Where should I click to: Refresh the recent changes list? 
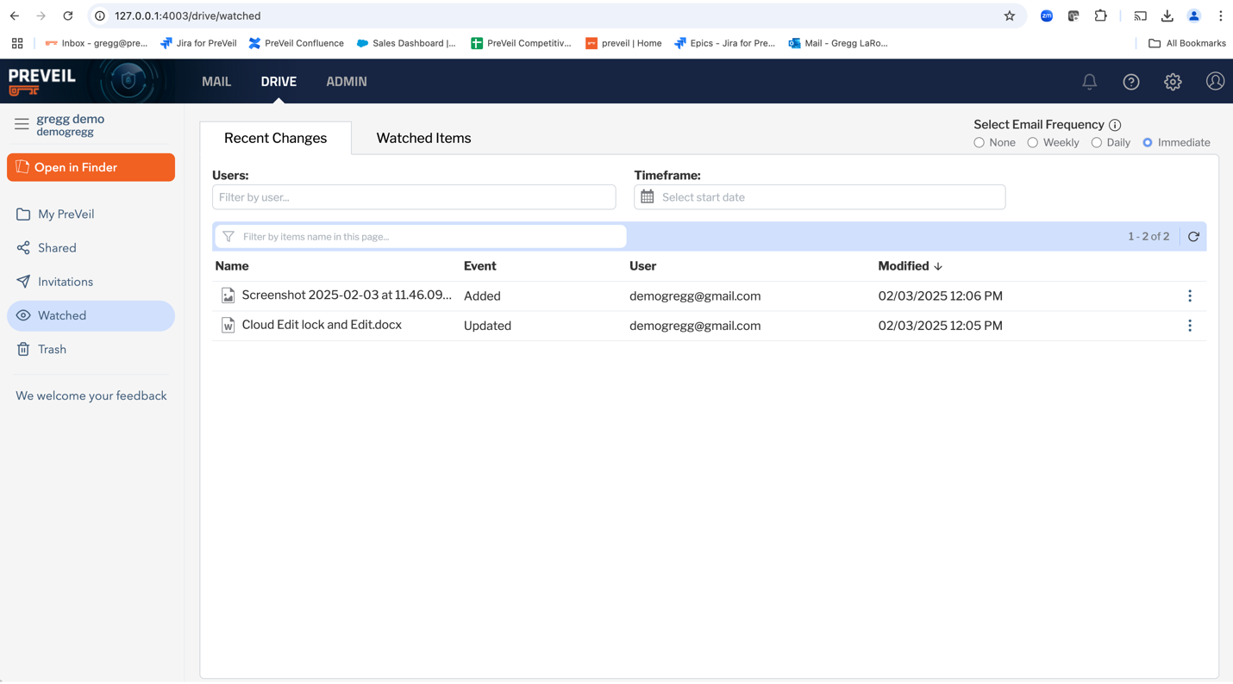coord(1193,236)
